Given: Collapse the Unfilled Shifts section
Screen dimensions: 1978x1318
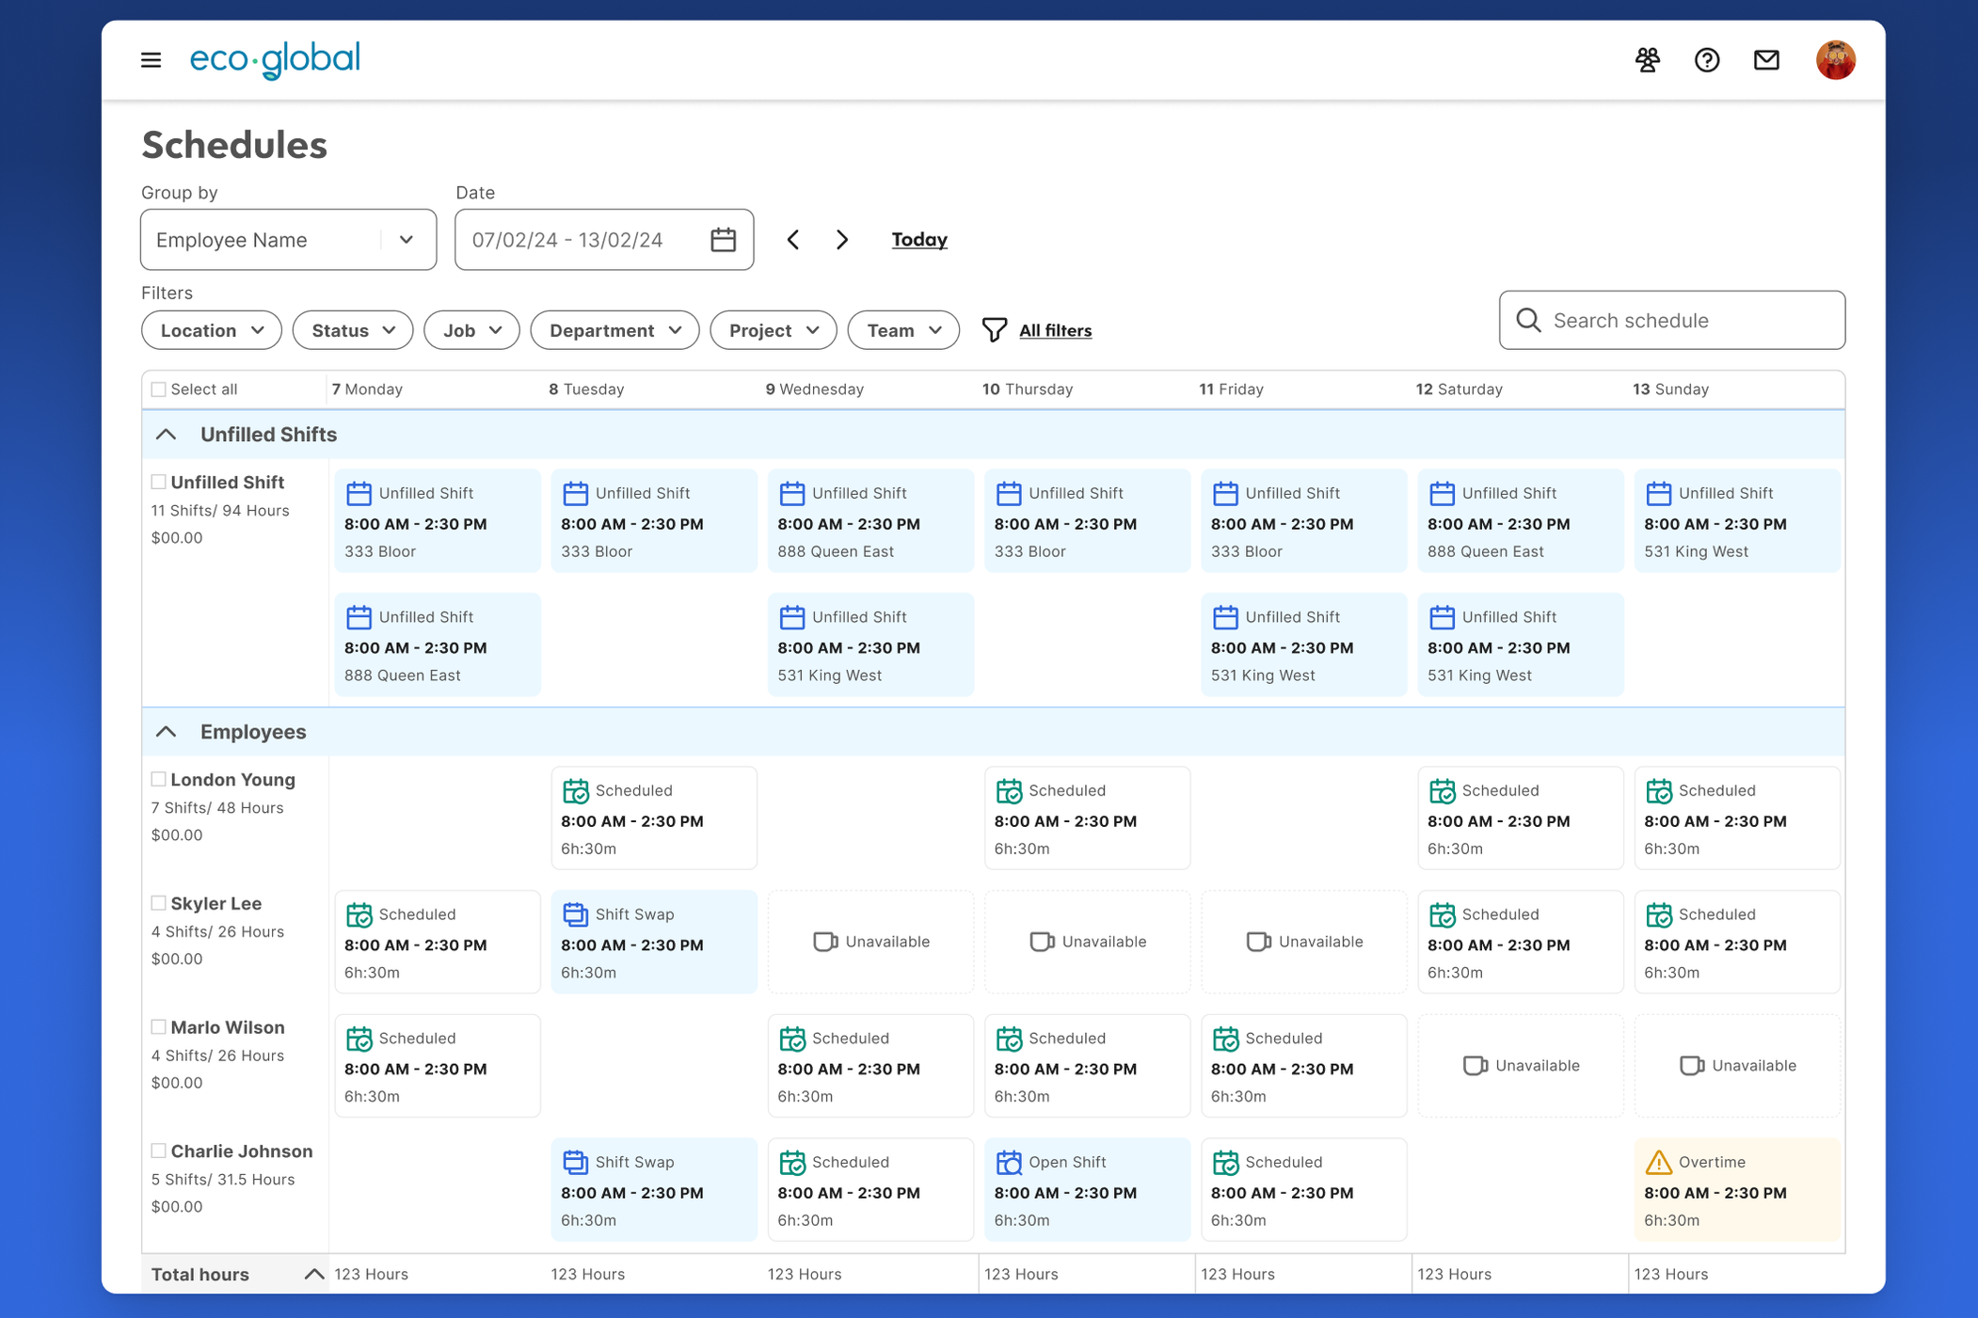Looking at the screenshot, I should [167, 435].
